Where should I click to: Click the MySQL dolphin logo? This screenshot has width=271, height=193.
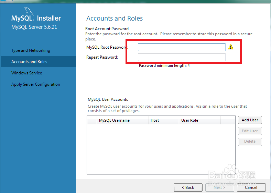point(29,11)
